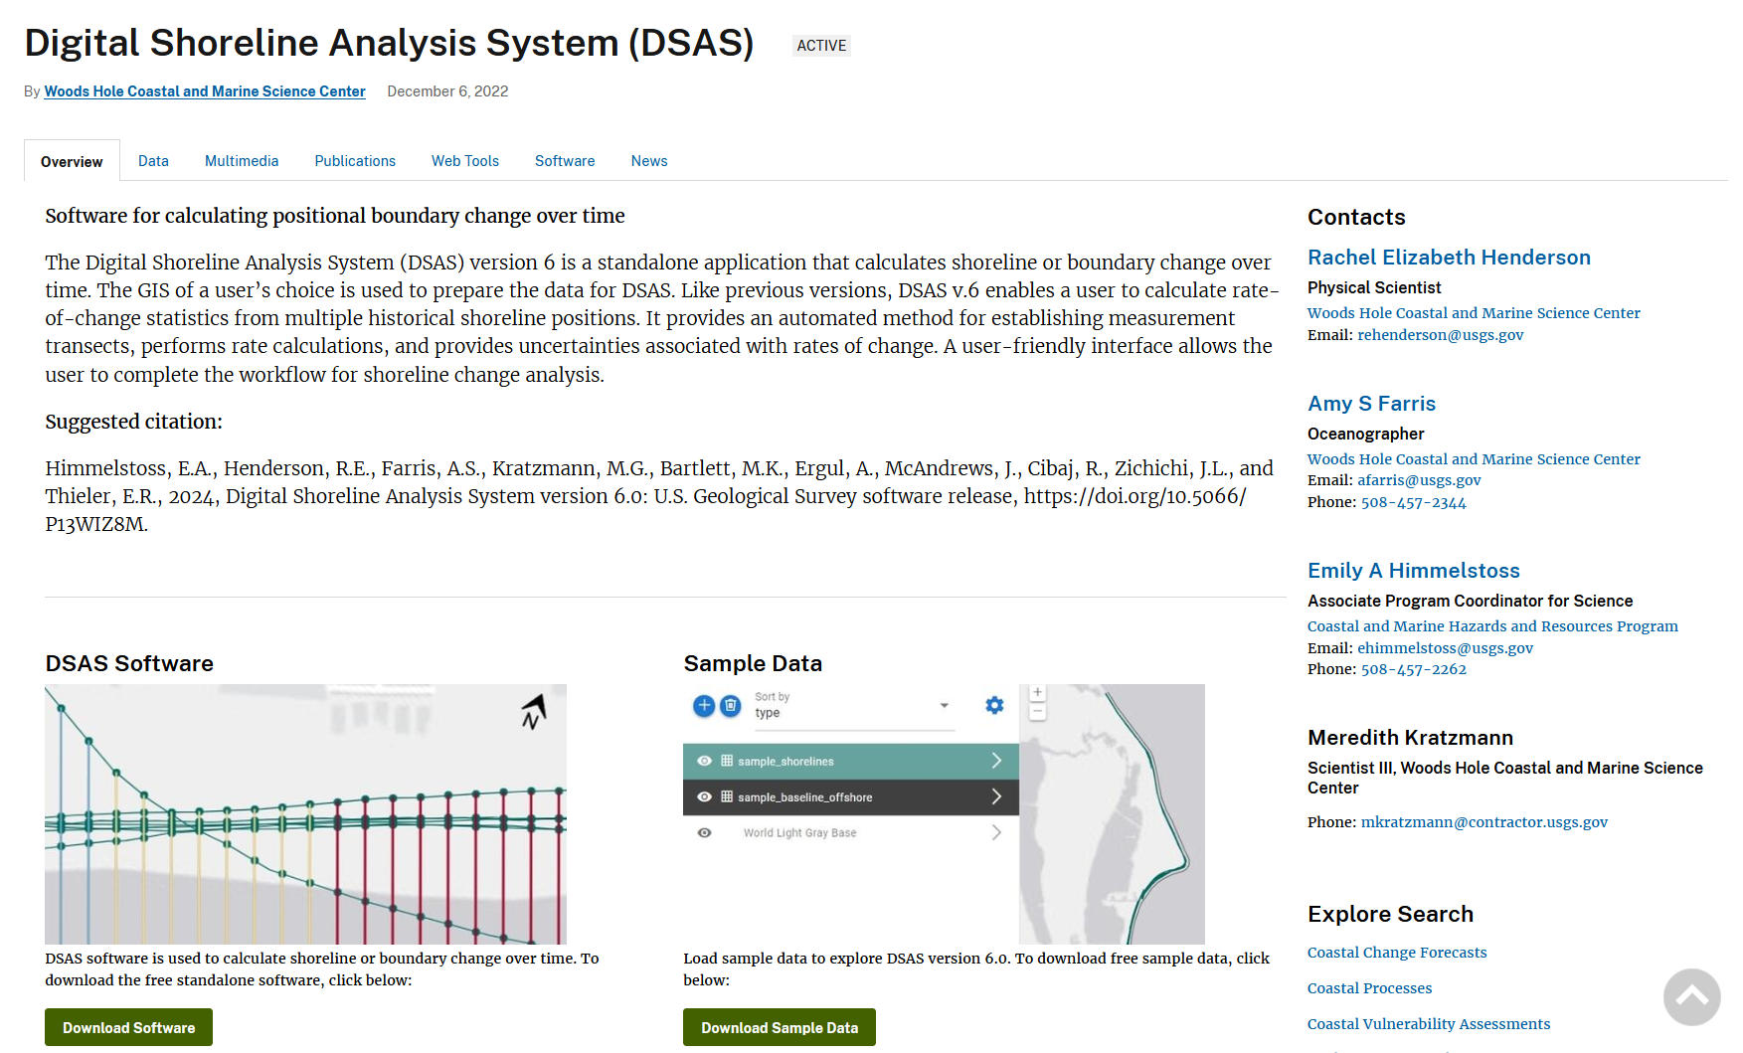Click the north arrow compass icon
Viewport: 1743px width, 1053px height.
click(534, 711)
